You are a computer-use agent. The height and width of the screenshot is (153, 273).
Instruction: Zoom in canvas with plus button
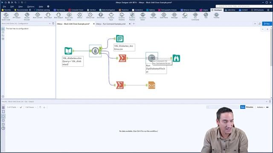pos(267,29)
